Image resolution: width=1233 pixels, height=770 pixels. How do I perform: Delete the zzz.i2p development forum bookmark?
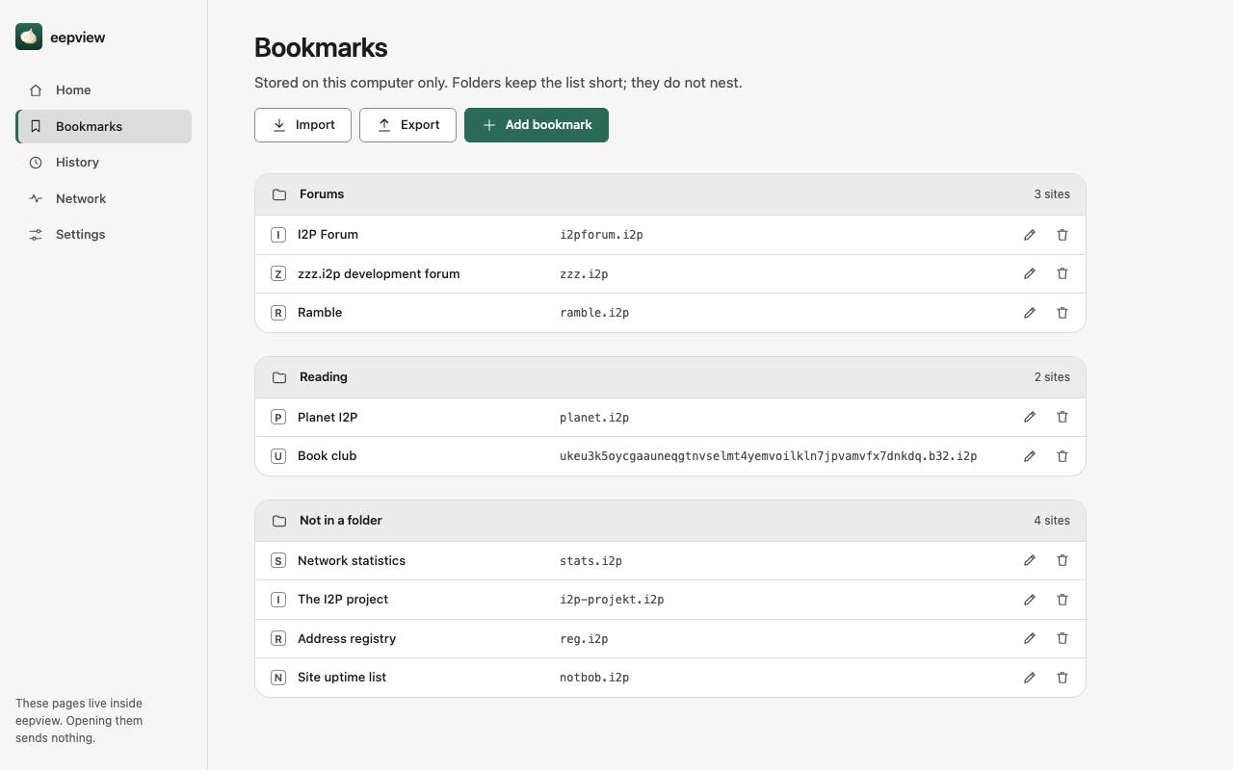point(1062,273)
